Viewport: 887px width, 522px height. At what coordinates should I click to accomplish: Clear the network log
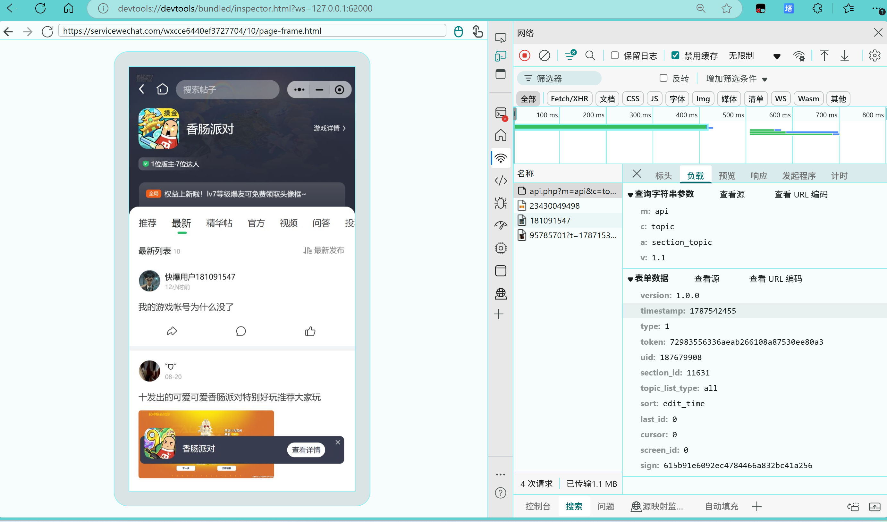tap(544, 55)
